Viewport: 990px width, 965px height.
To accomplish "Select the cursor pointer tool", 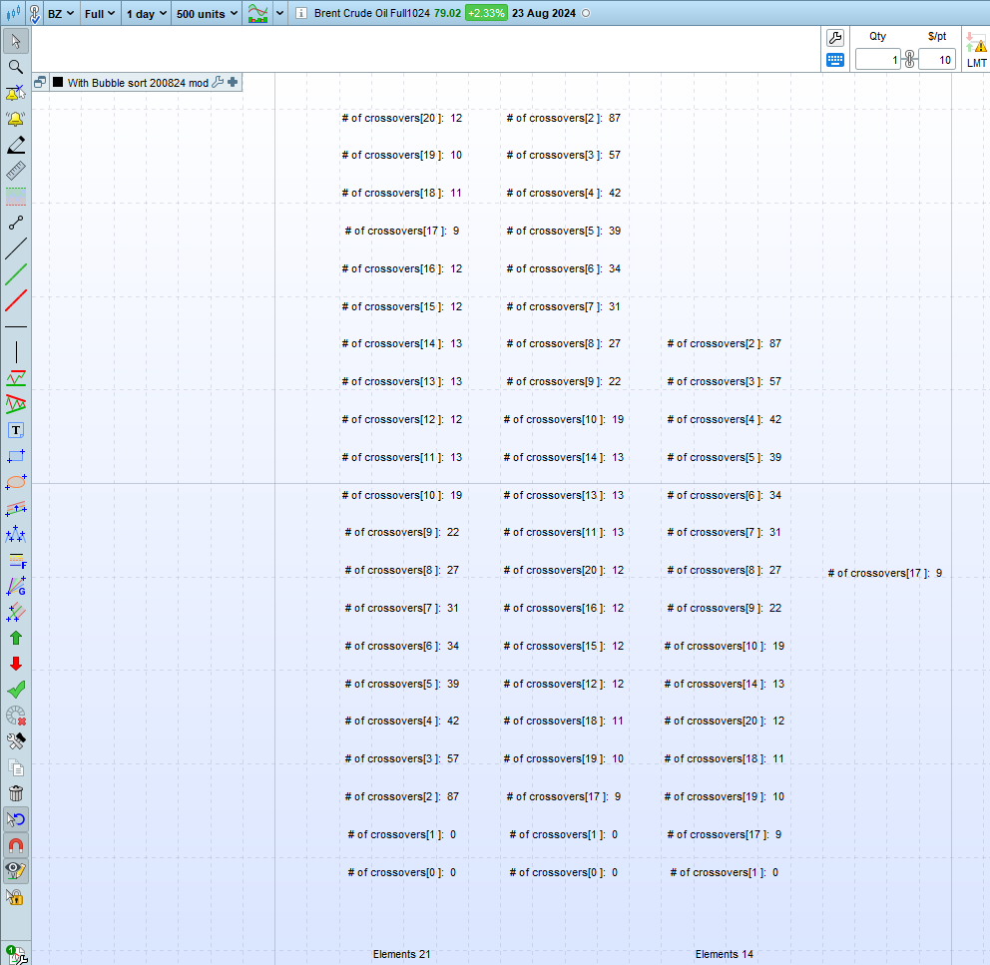I will click(x=16, y=41).
